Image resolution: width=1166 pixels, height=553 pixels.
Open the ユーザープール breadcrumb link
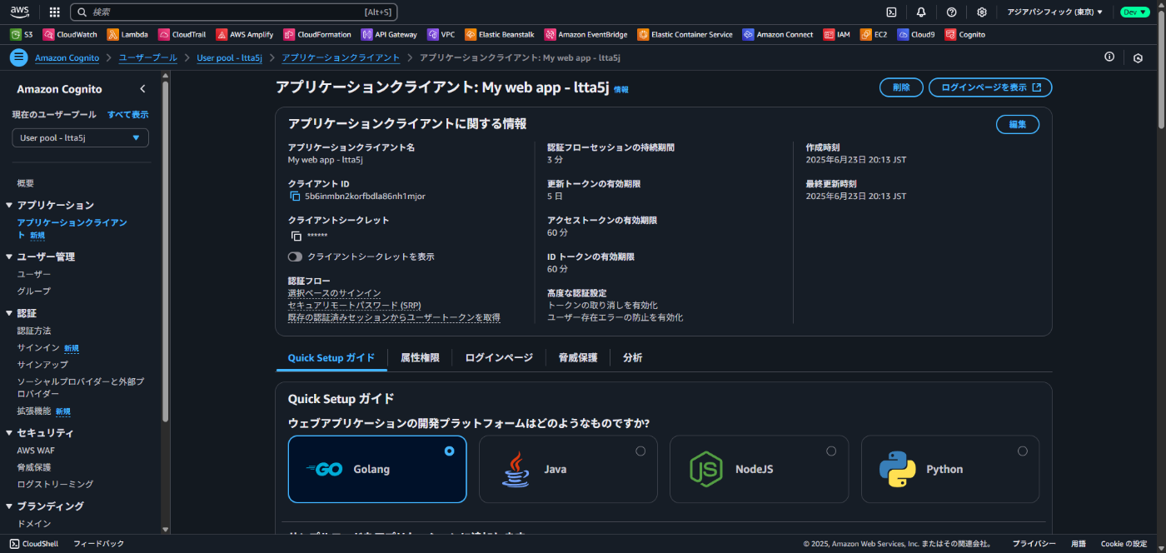coord(148,57)
